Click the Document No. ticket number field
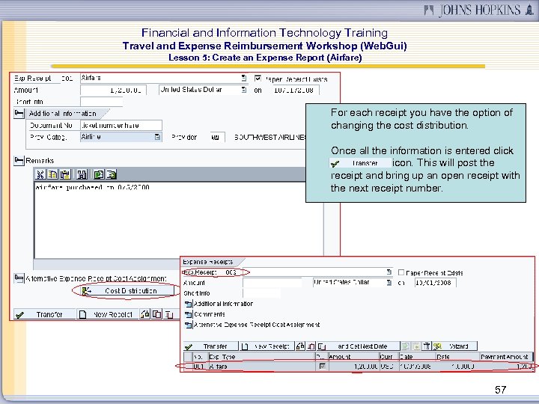This screenshot has width=539, height=404. pos(121,125)
